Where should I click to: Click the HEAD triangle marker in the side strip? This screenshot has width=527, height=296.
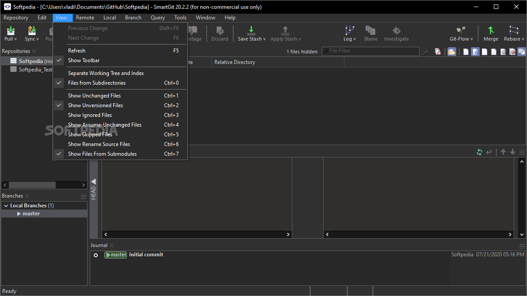93,181
